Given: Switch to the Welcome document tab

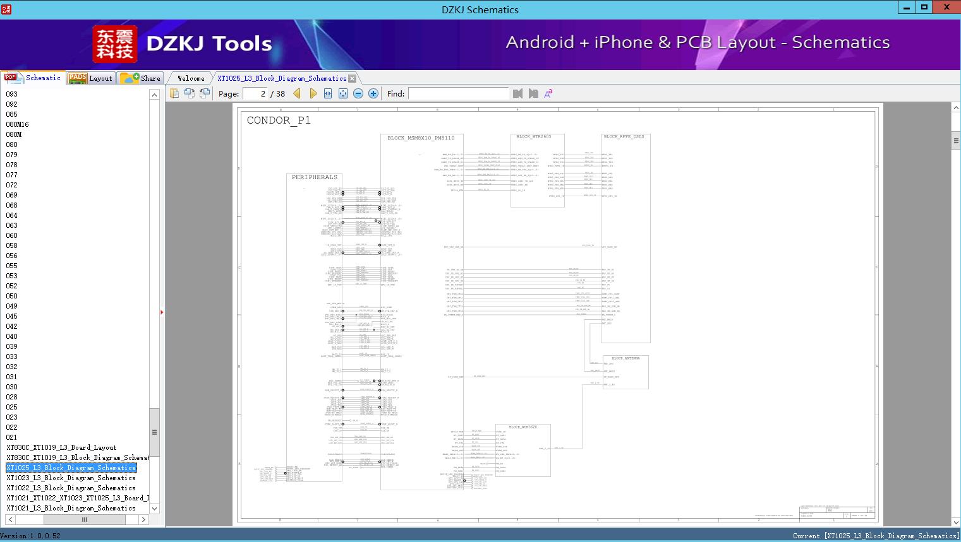Looking at the screenshot, I should [x=191, y=78].
